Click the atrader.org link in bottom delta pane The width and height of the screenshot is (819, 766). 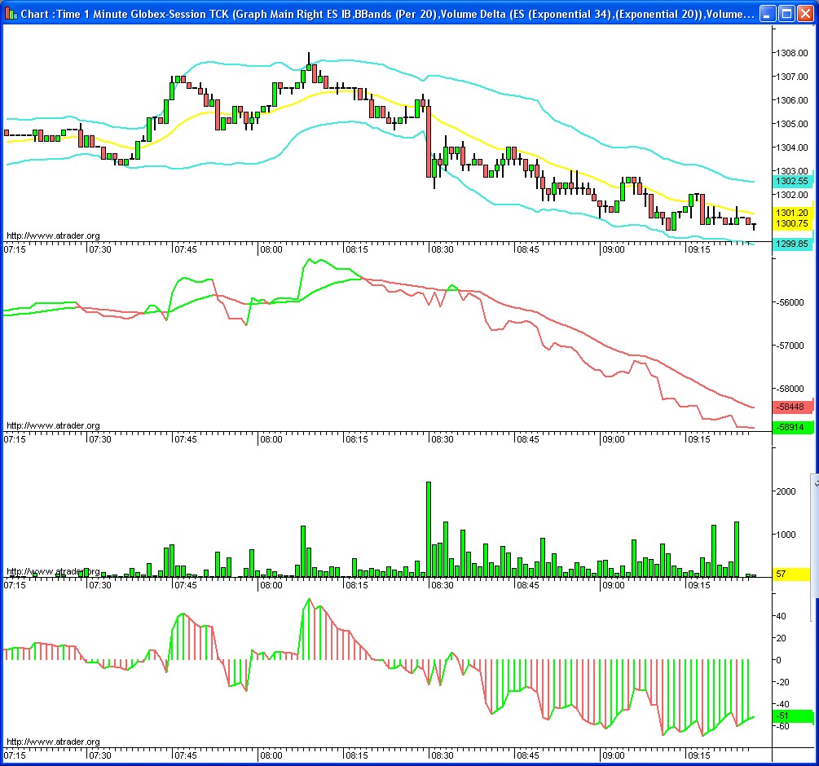[53, 742]
